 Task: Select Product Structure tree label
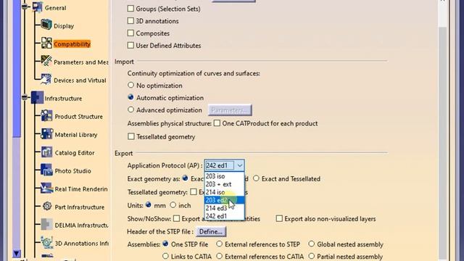coord(79,117)
